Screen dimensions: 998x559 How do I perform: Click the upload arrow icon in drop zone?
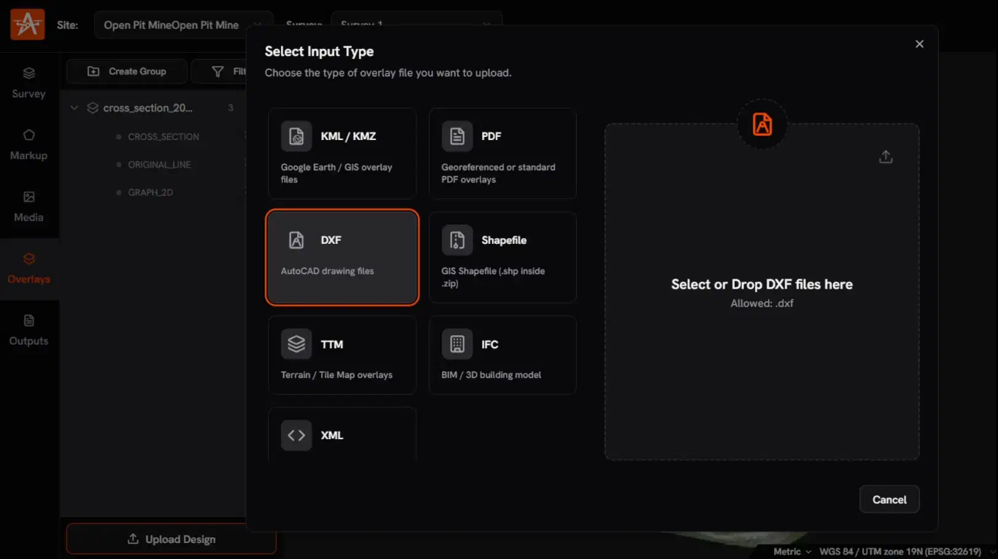pyautogui.click(x=885, y=157)
